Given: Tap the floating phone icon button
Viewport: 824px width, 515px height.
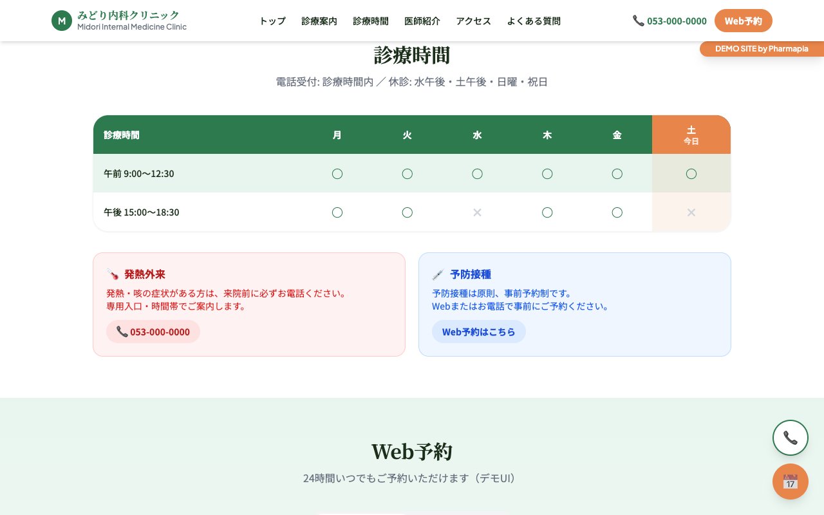Looking at the screenshot, I should [791, 438].
